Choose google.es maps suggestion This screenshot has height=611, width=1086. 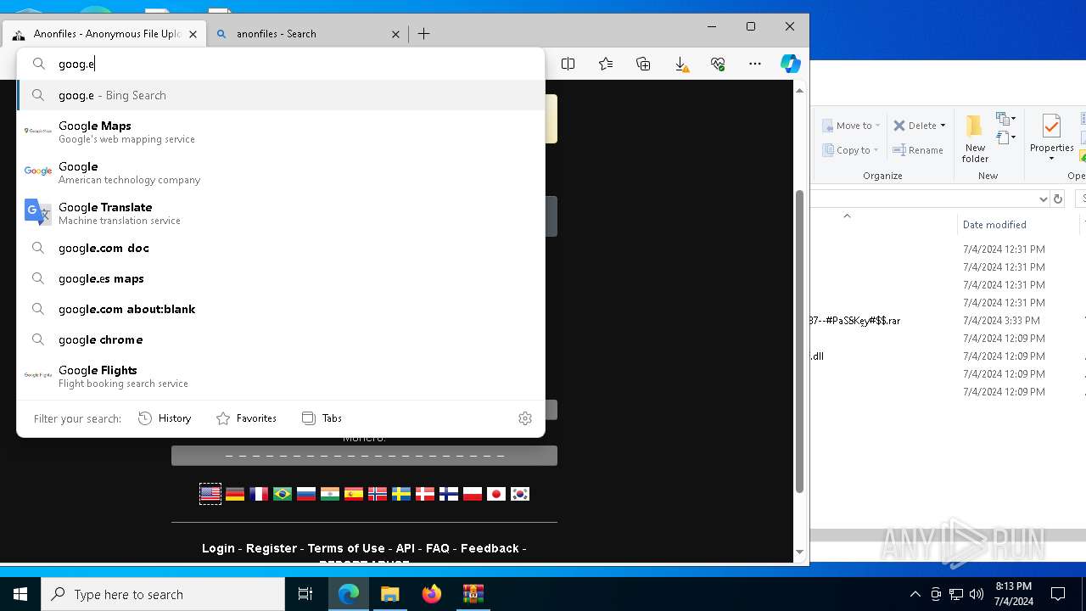[281, 278]
